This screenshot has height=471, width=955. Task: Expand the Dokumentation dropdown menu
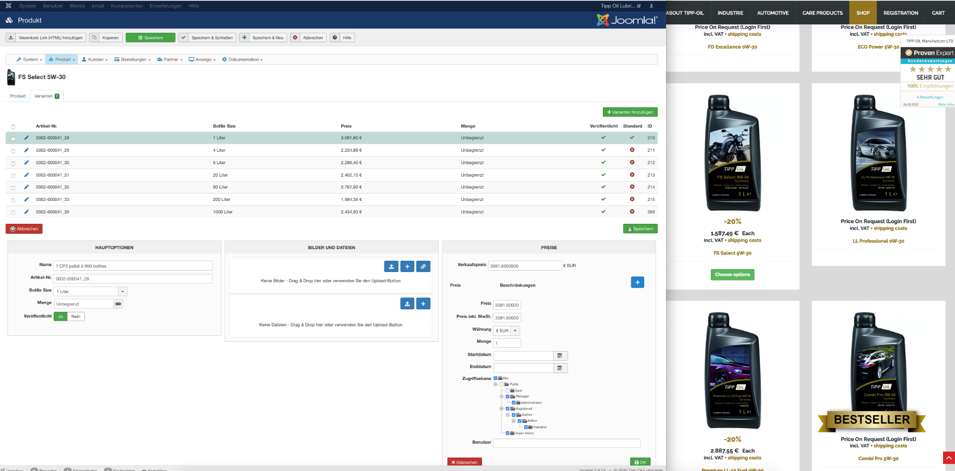click(x=242, y=60)
